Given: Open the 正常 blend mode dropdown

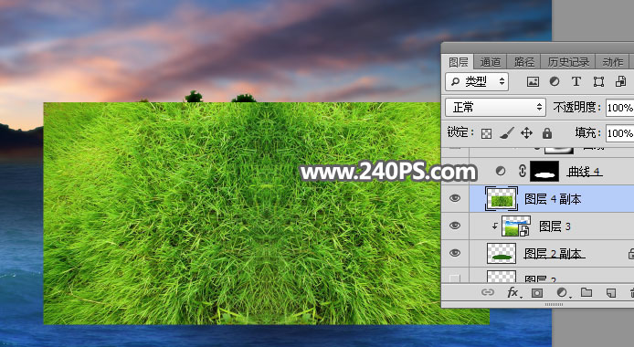Looking at the screenshot, I should (x=495, y=108).
